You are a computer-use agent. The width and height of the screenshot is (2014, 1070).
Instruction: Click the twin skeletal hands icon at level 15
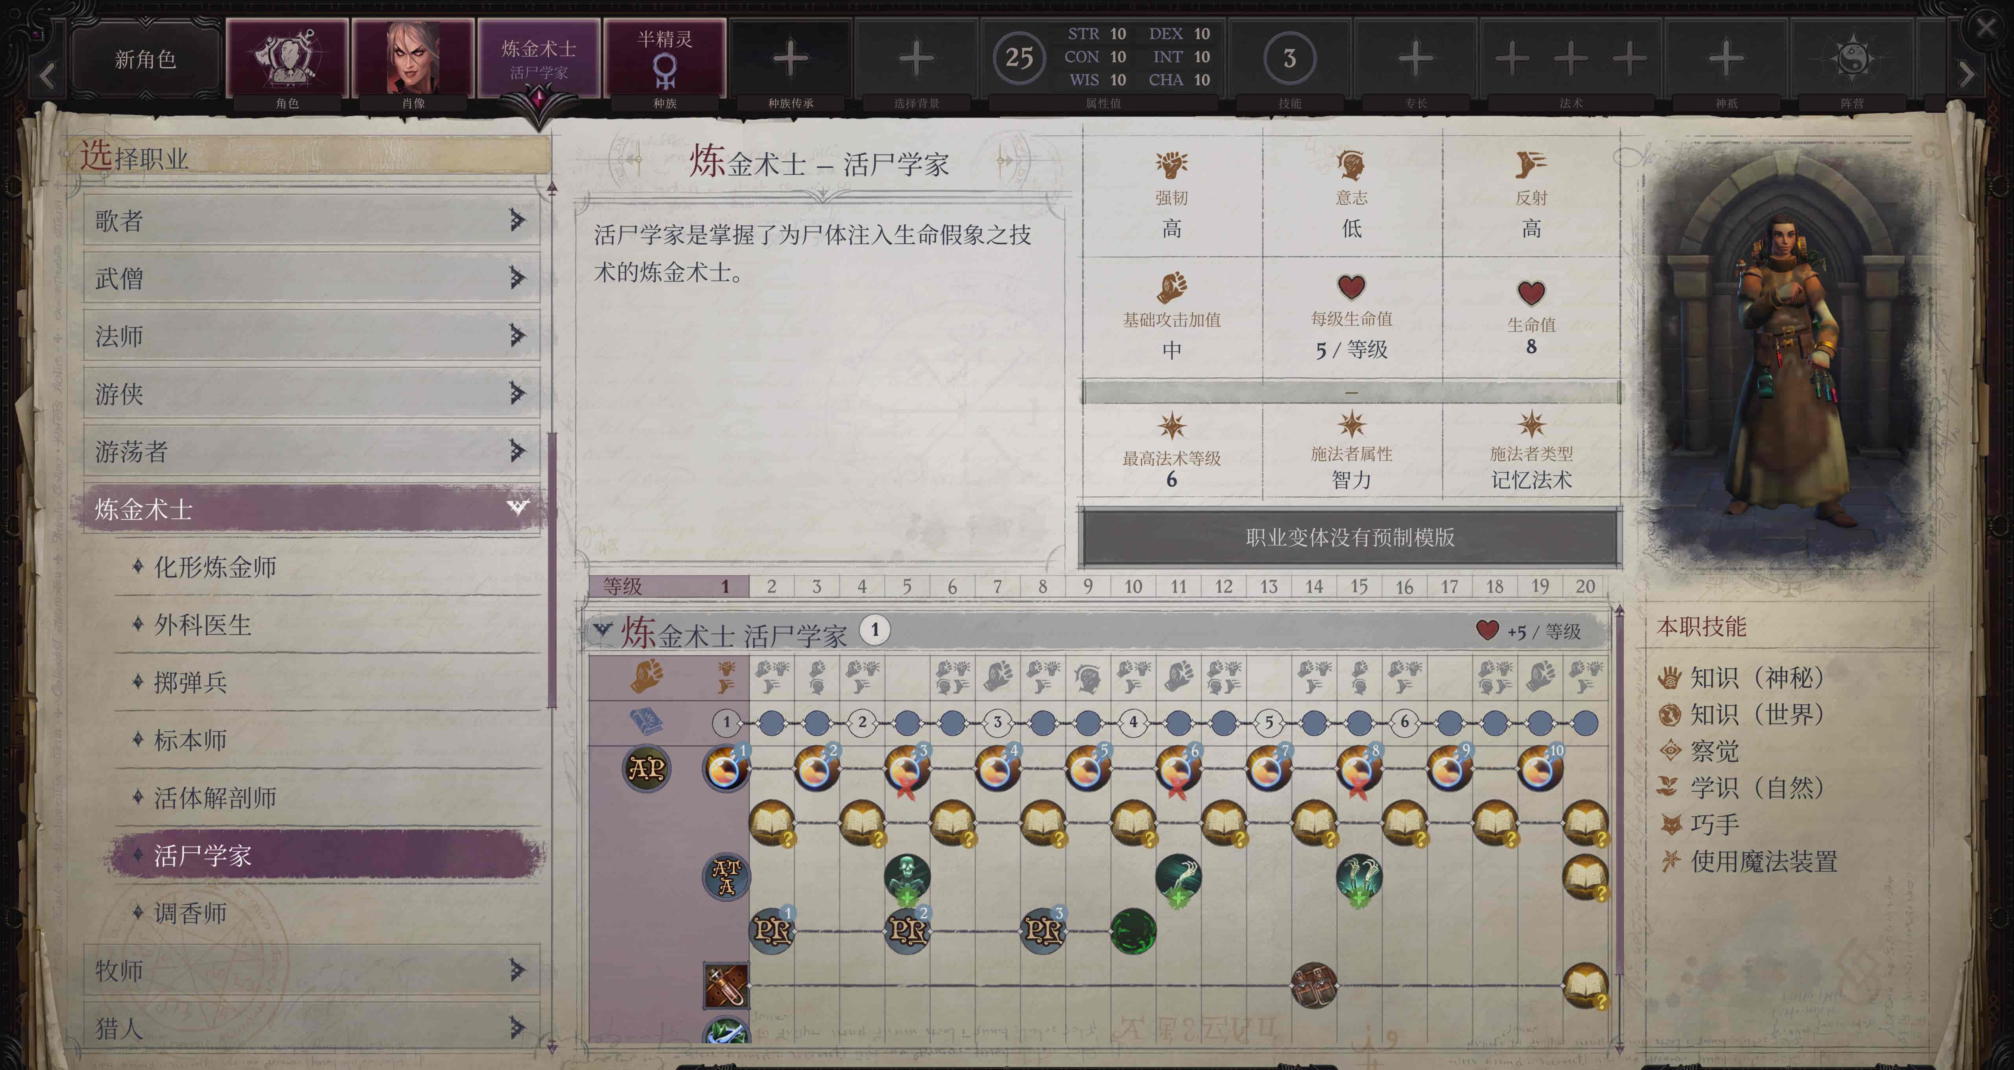point(1359,878)
